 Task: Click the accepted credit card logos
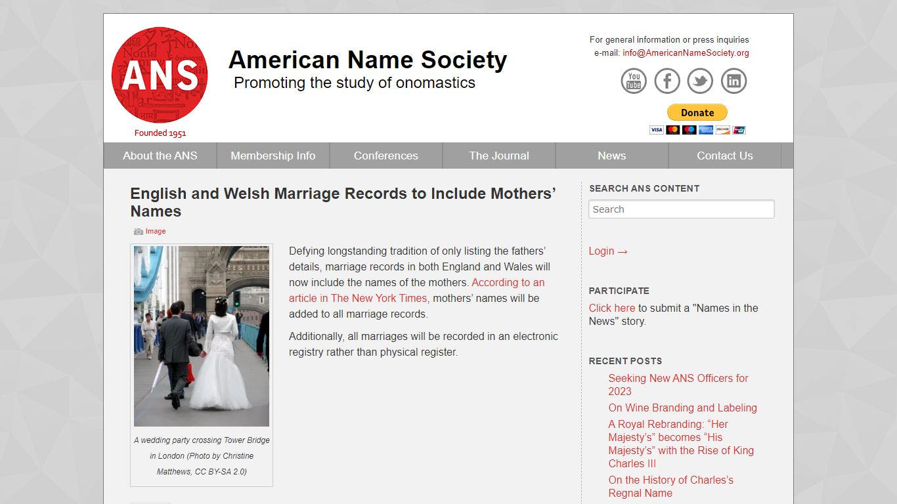(x=697, y=130)
